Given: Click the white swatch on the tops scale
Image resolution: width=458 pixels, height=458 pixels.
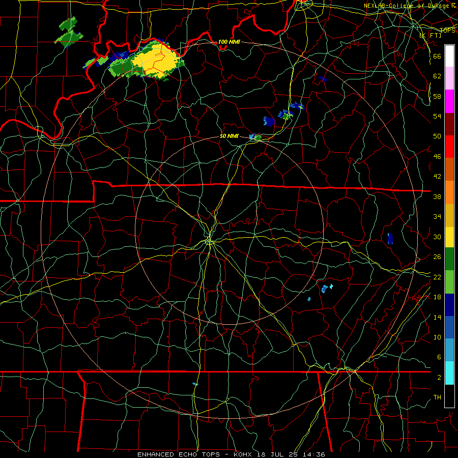Looking at the screenshot, I should 449,56.
